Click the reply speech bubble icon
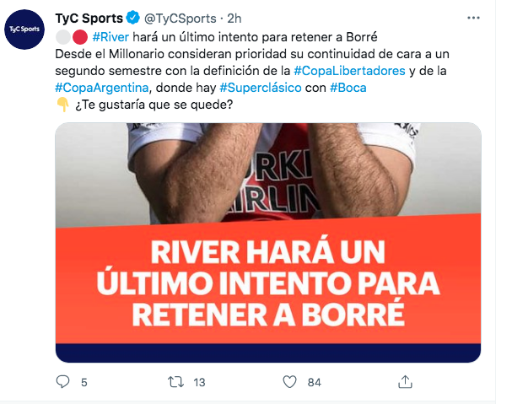 pos(62,381)
